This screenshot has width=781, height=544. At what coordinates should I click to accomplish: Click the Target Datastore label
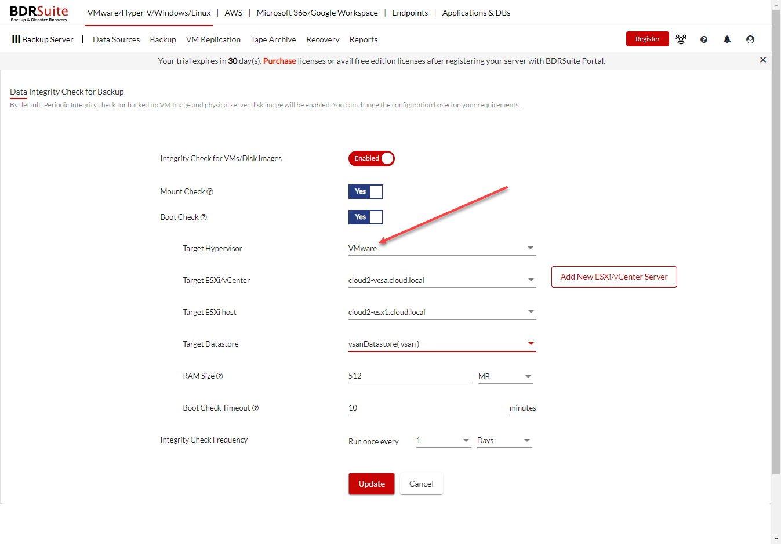211,344
